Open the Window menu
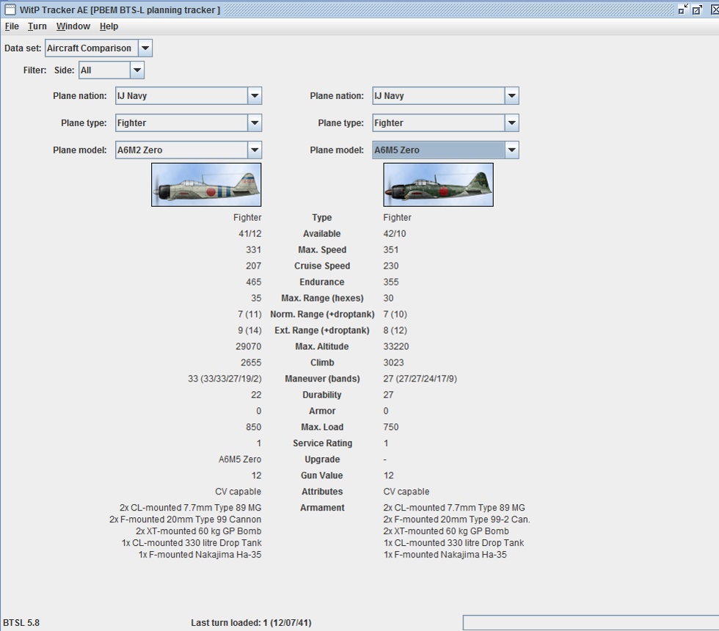 pyautogui.click(x=73, y=26)
